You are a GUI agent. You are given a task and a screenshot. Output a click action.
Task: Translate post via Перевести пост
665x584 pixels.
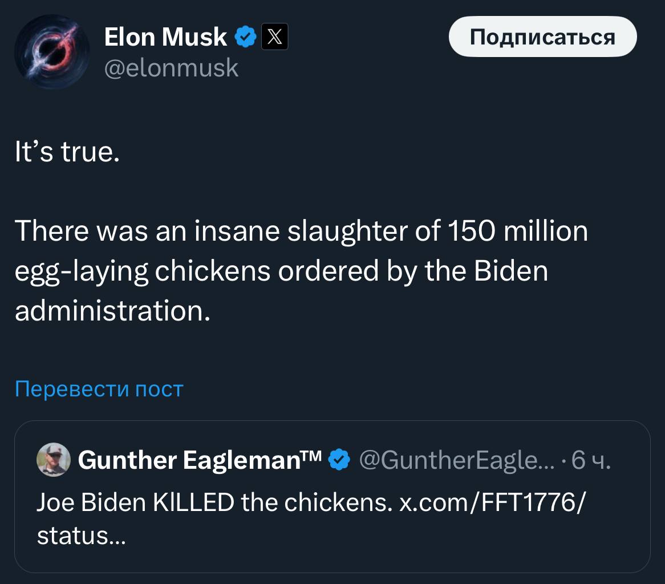[99, 389]
